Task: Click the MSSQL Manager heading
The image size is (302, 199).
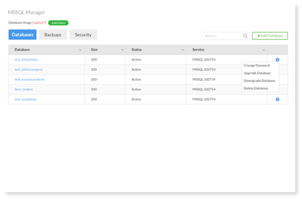Action: pos(26,12)
